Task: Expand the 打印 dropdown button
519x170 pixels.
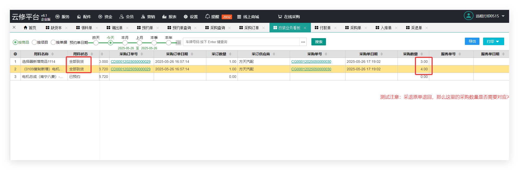Action: [x=493, y=42]
